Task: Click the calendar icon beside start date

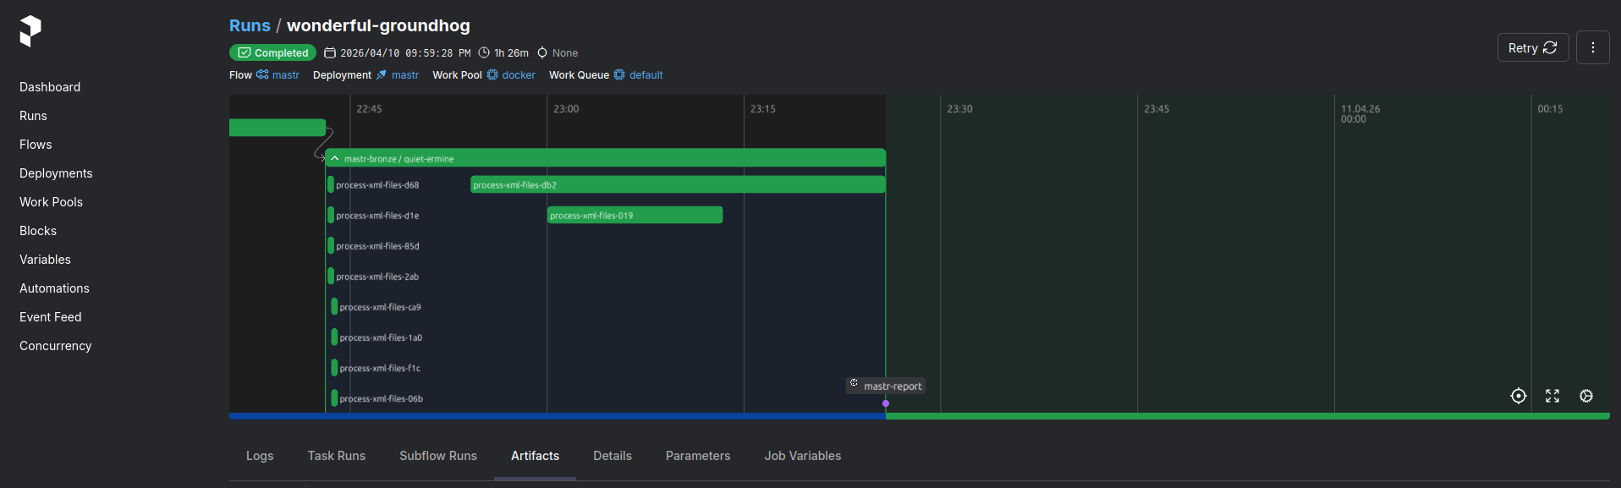Action: 330,52
